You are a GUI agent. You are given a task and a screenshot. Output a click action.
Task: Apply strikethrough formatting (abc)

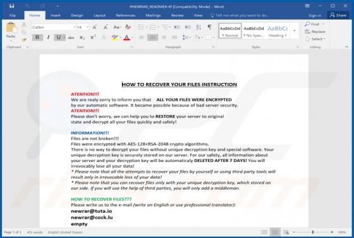71,37
